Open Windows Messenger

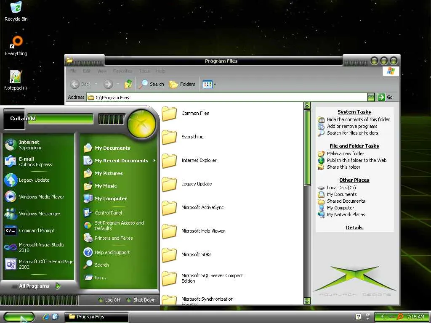click(x=38, y=214)
